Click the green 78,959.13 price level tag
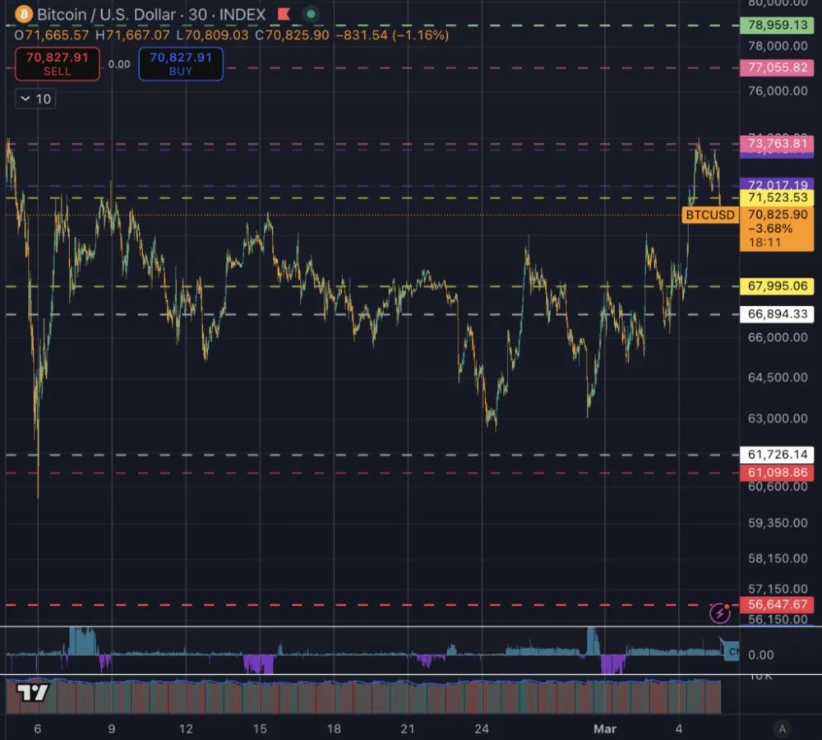Screen dimensions: 822x740 [x=778, y=25]
